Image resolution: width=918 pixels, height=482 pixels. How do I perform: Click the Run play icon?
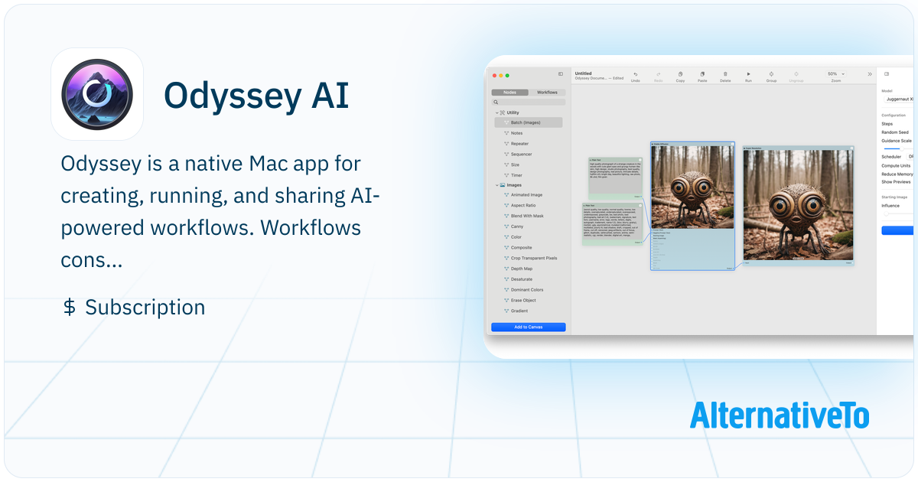point(748,74)
